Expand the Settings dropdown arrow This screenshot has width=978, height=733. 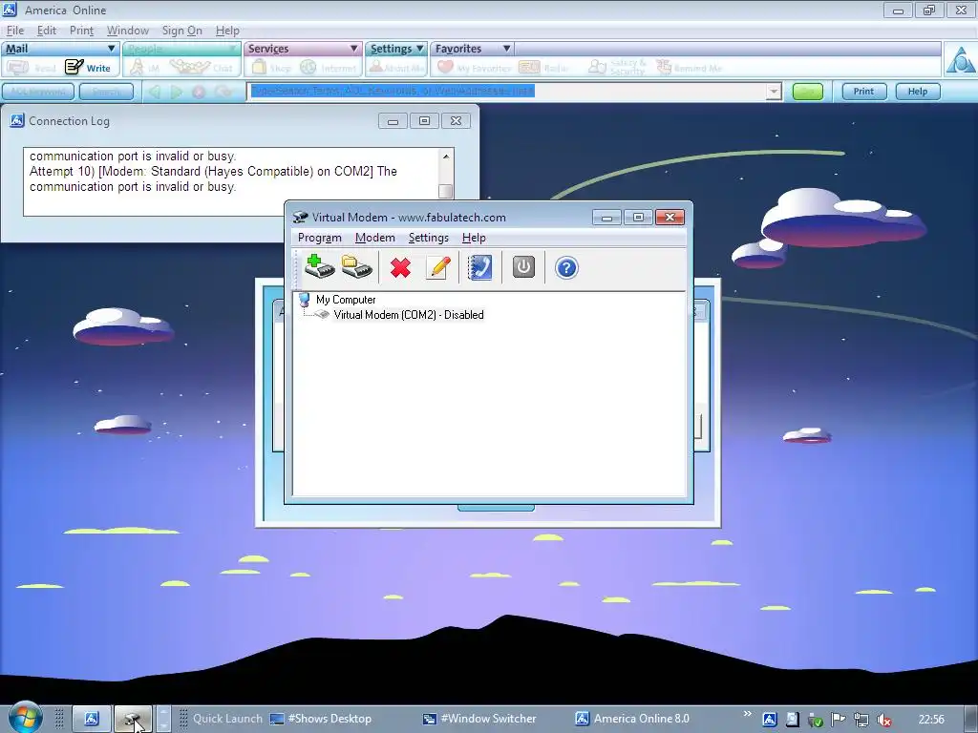(x=420, y=49)
